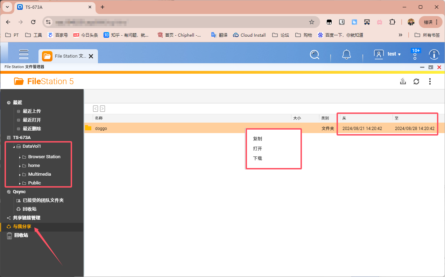Open 最近上传 in the sidebar
445x277 pixels.
point(32,111)
